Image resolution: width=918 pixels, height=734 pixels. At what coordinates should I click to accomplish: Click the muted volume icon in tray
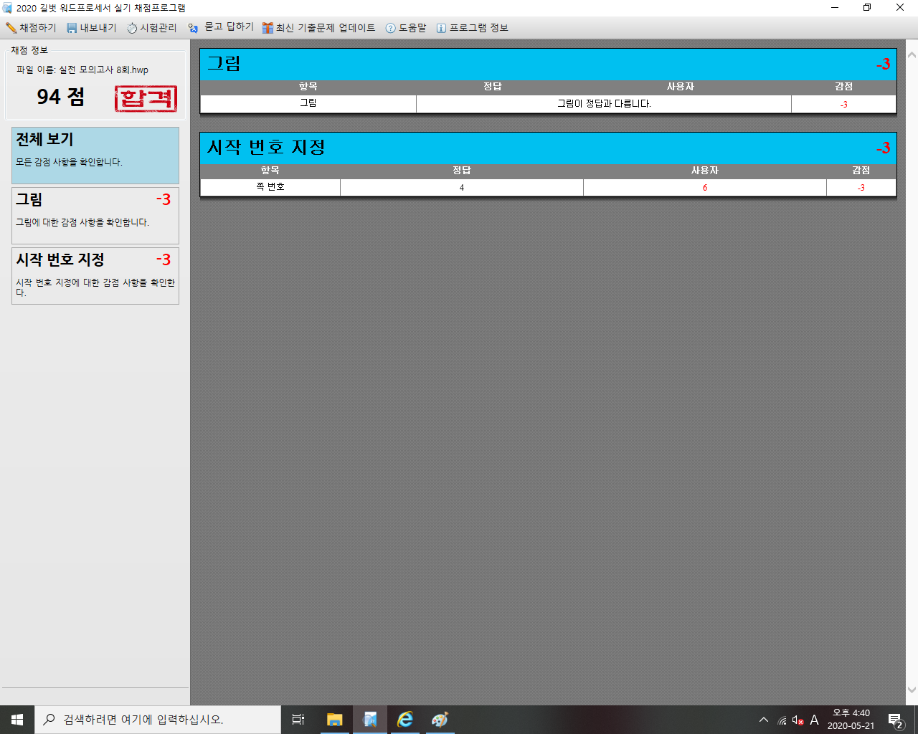(798, 720)
